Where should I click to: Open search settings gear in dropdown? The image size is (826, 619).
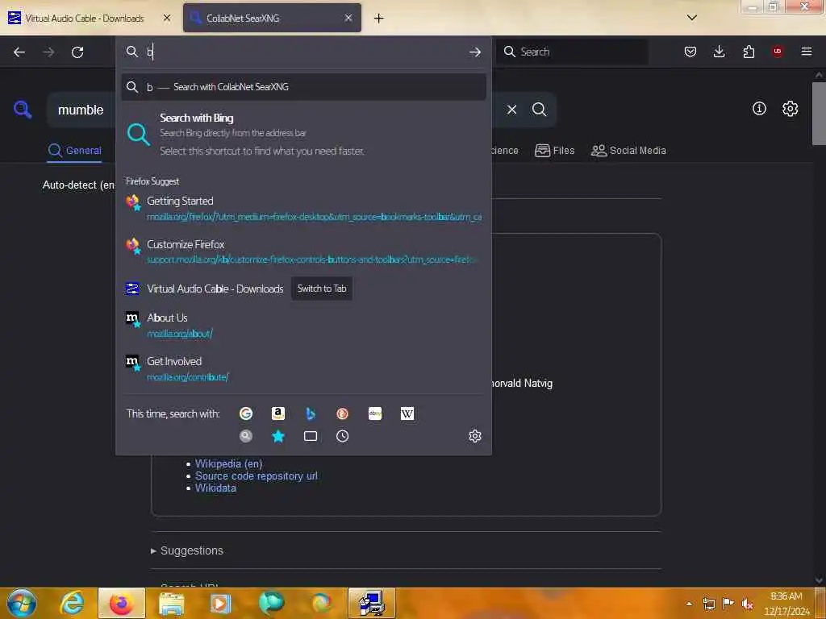[x=474, y=436]
